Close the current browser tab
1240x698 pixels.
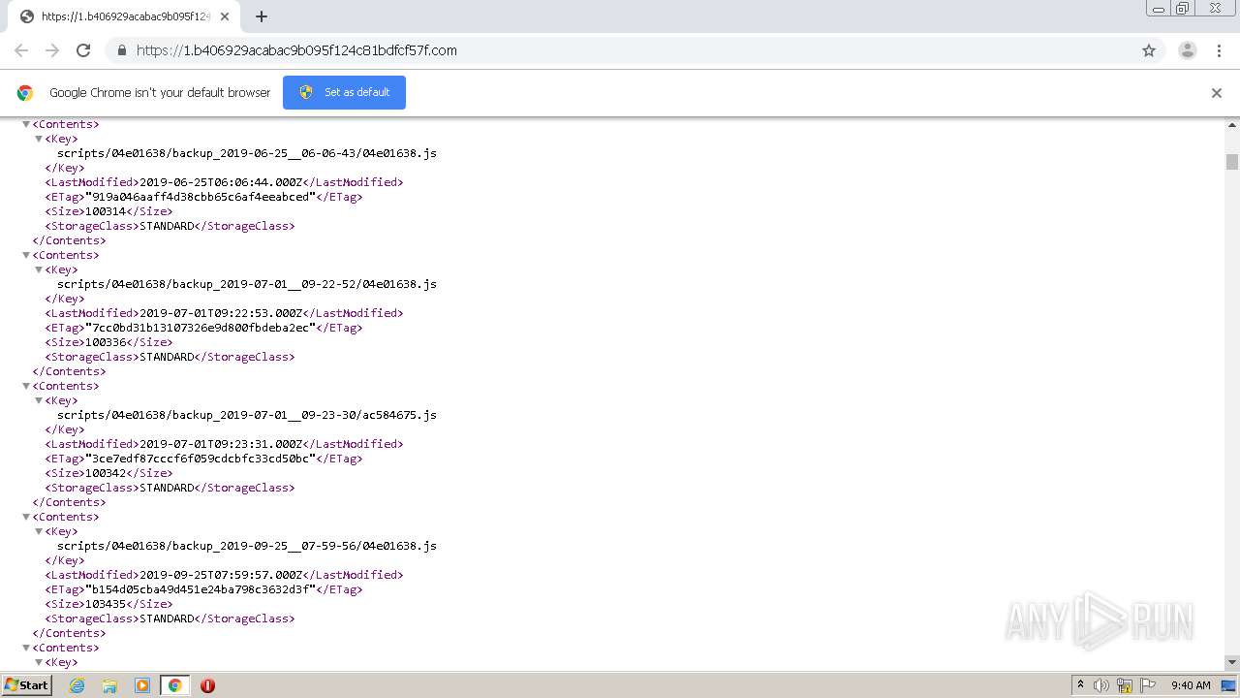(226, 16)
